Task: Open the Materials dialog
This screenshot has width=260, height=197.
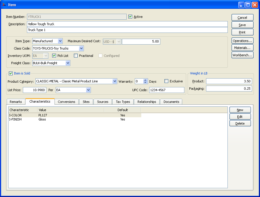Action: 242,48
